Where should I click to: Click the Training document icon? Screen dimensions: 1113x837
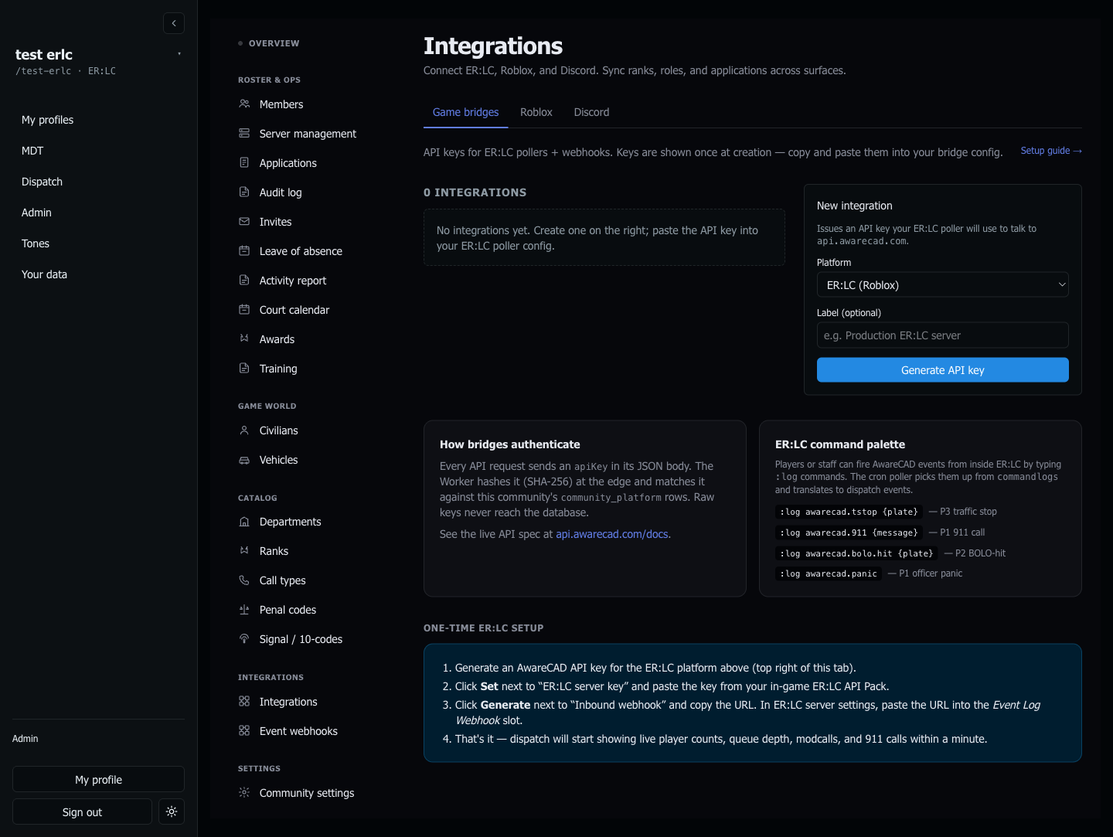(x=244, y=368)
